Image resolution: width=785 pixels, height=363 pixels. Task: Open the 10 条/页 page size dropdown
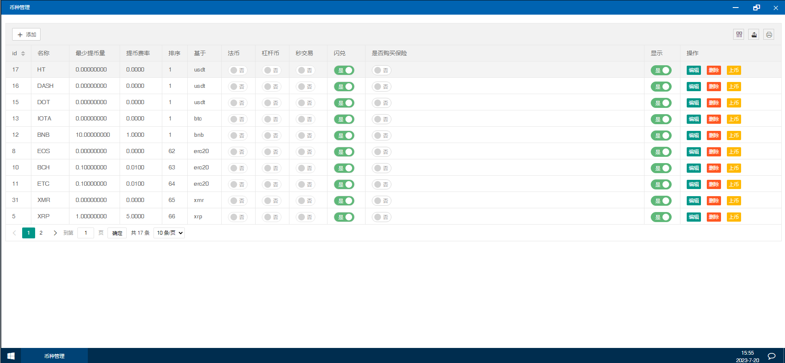[169, 233]
